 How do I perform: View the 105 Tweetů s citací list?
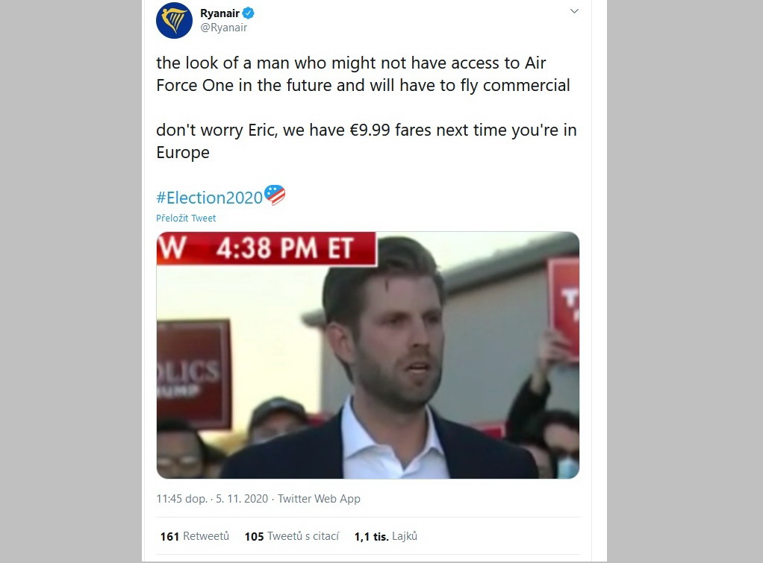coord(291,536)
